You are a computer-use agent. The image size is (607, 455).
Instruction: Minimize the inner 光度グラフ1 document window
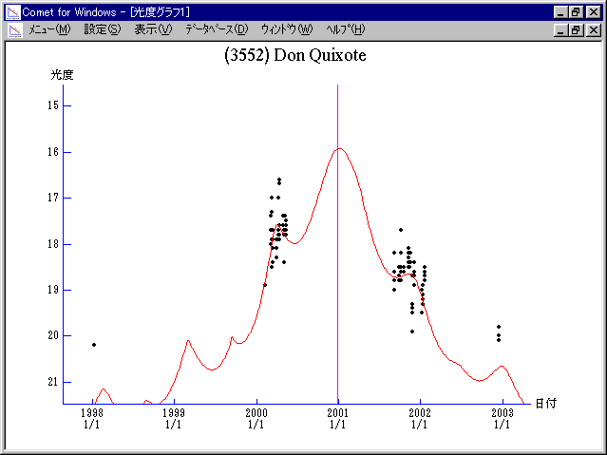[x=560, y=29]
